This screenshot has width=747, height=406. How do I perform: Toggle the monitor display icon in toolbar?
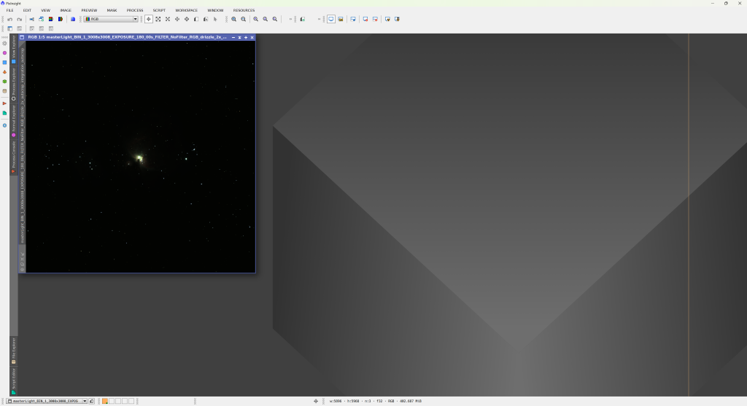tap(330, 19)
